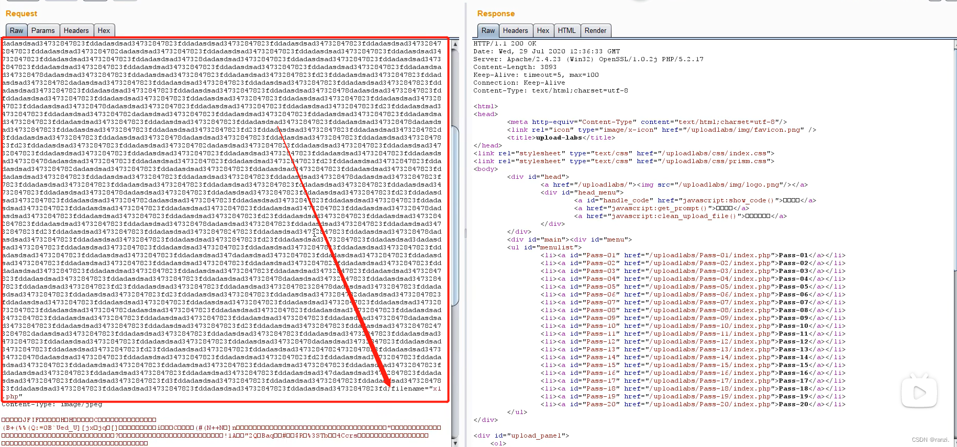This screenshot has width=957, height=447.
Task: Click the logo.png img src line
Action: (x=674, y=185)
